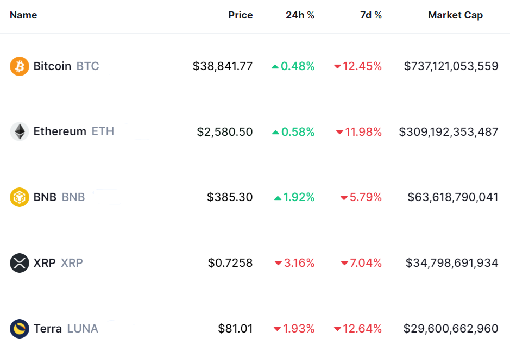Click the yellow BNB logo icon
This screenshot has height=357, width=510.
point(20,197)
